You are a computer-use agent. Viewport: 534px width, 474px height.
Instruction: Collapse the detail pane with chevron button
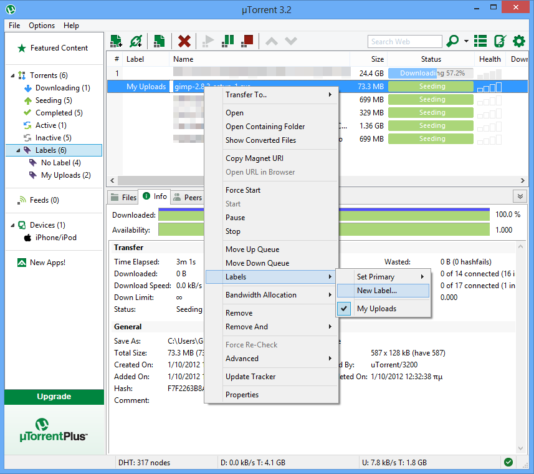coord(520,196)
